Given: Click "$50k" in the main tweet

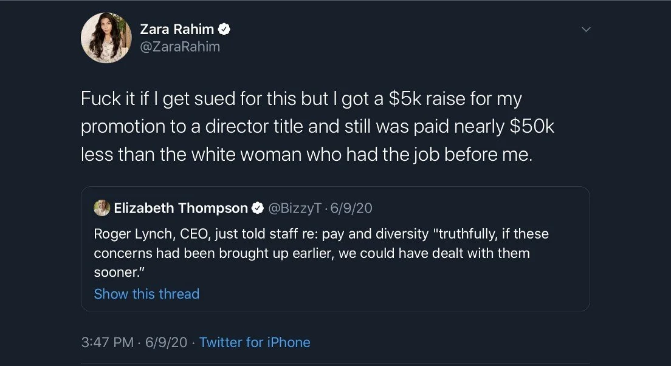Looking at the screenshot, I should coord(530,126).
